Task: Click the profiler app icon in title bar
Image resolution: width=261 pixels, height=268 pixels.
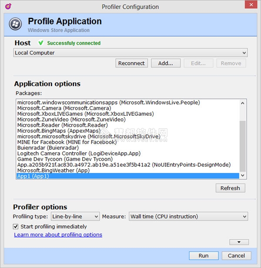Action: 8,7
